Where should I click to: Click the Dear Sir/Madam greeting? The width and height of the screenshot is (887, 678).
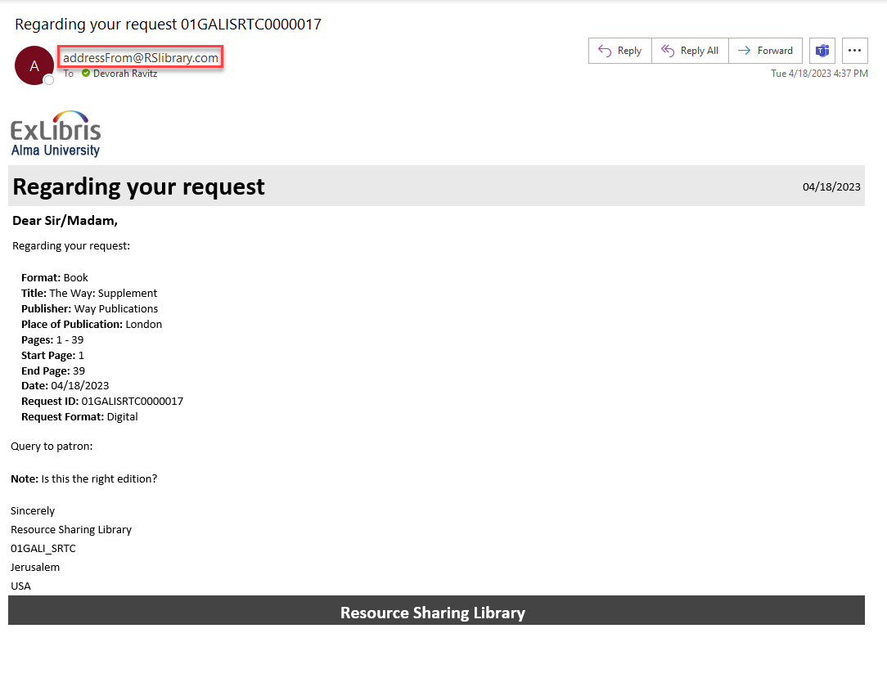(x=65, y=220)
